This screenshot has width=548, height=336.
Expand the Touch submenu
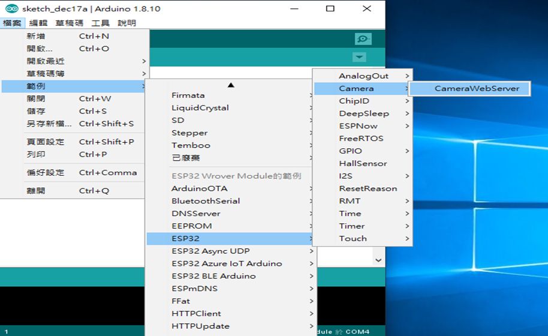click(x=362, y=239)
